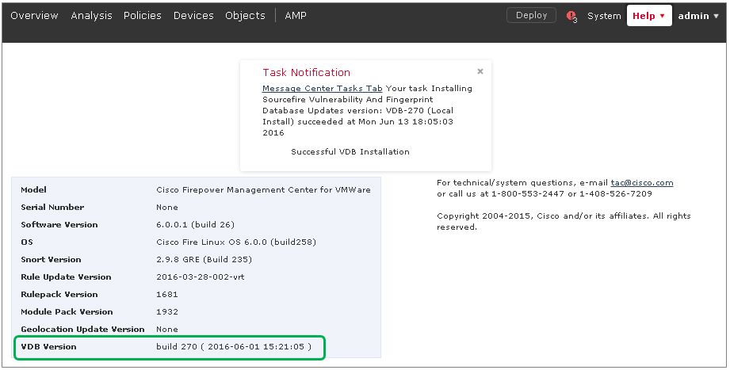
Task: Open the AMP menu
Action: coord(296,15)
